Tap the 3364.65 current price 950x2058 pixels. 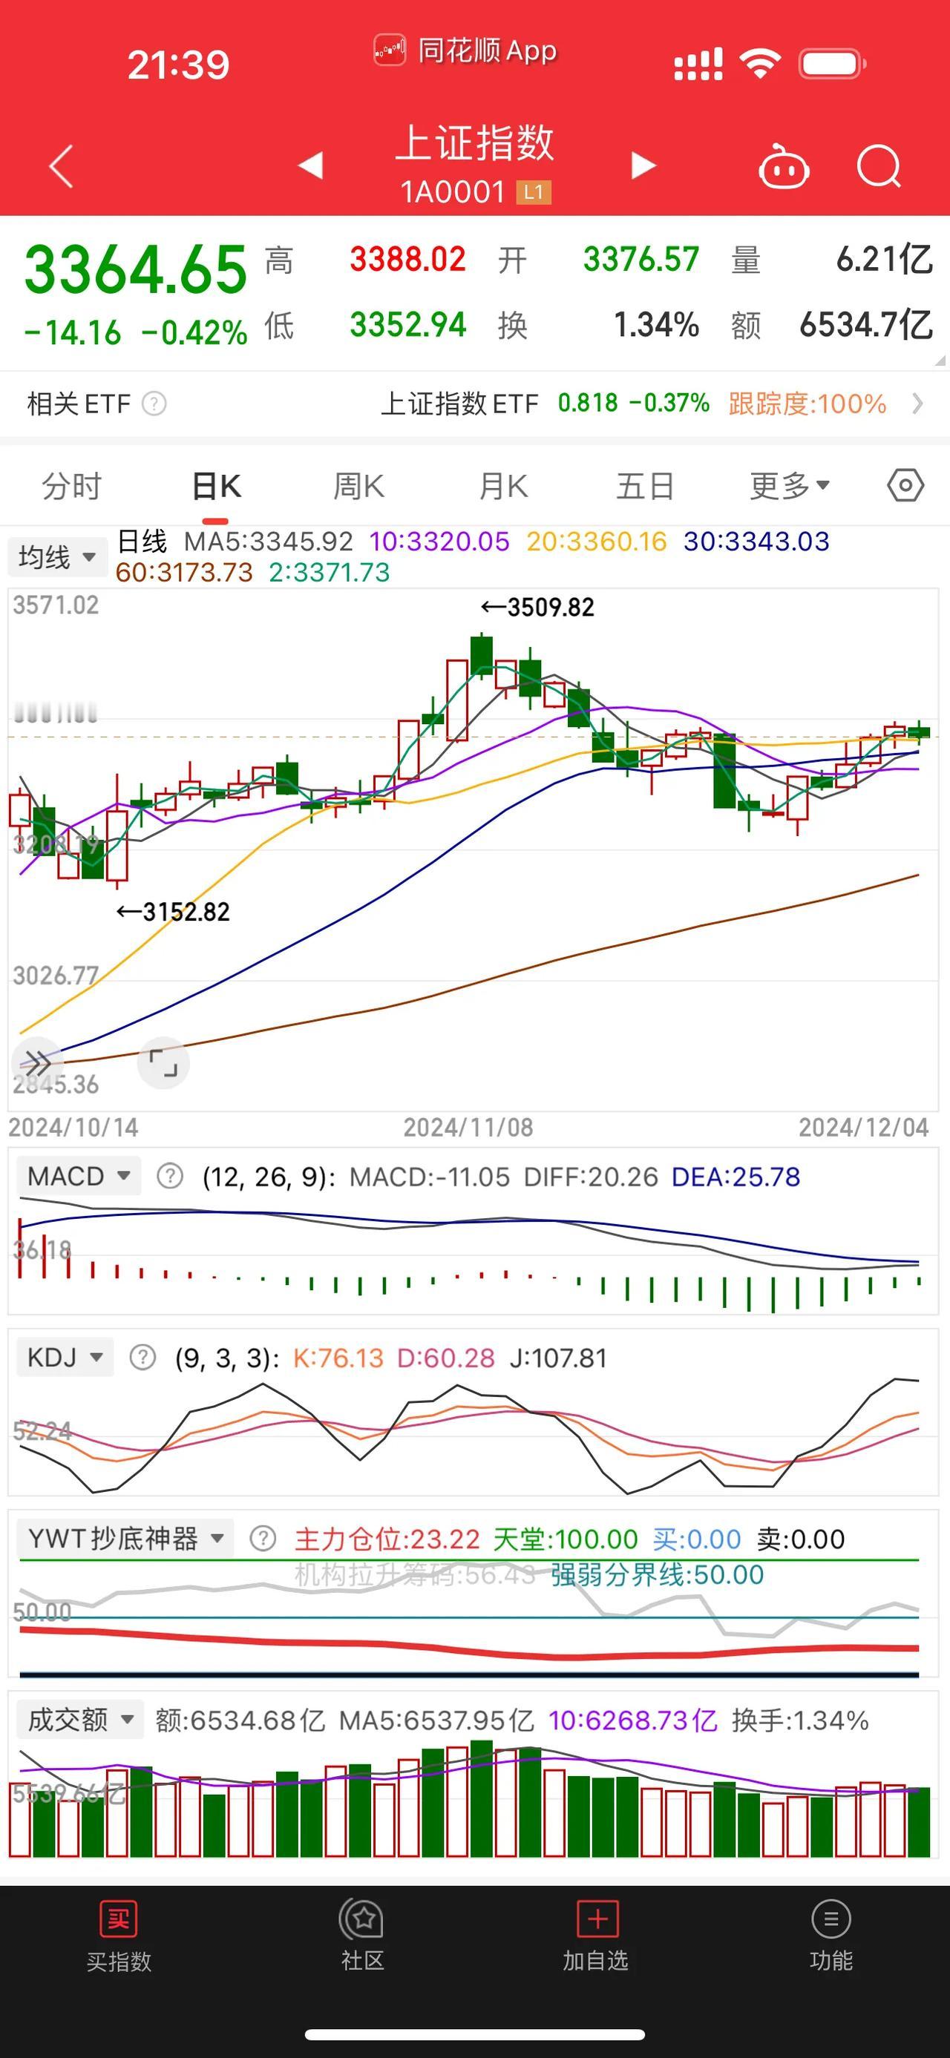[x=136, y=269]
